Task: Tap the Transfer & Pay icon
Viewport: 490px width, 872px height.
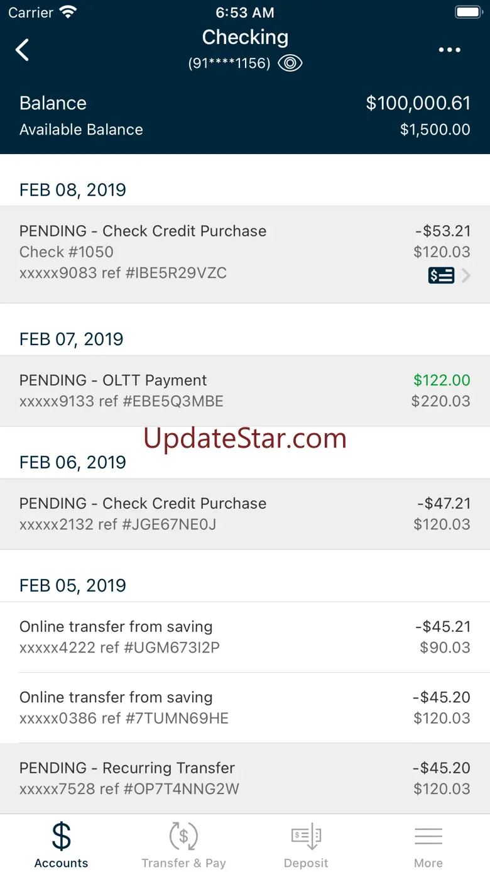Action: click(x=183, y=837)
